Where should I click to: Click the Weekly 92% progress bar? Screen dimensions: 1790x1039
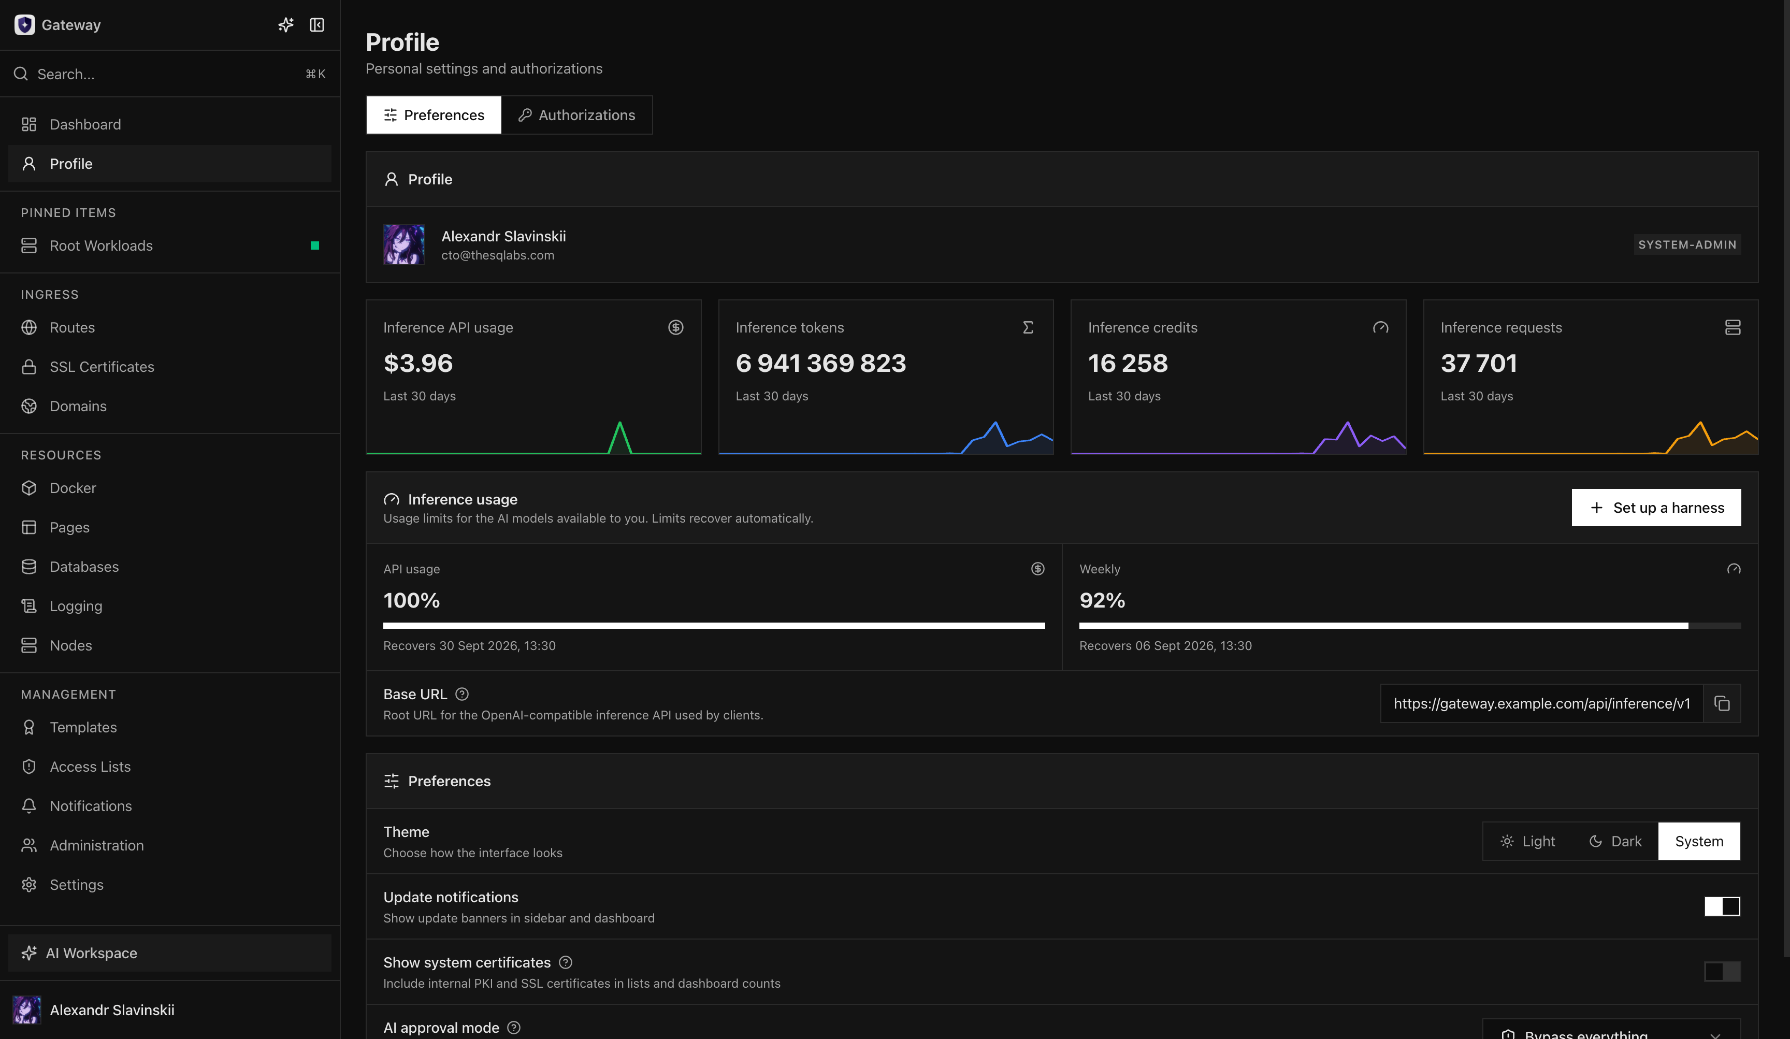1410,626
